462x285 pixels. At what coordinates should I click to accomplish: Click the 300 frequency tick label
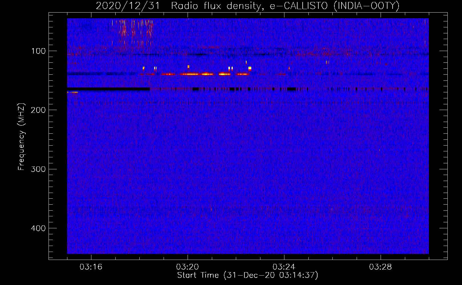pyautogui.click(x=38, y=169)
